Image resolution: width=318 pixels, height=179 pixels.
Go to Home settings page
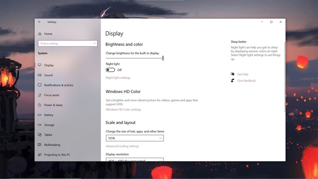pyautogui.click(x=48, y=34)
